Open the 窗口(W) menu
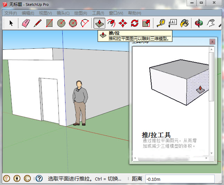 click(x=116, y=13)
